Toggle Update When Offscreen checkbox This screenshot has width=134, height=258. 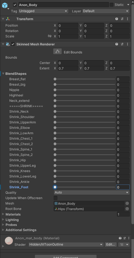(55, 198)
